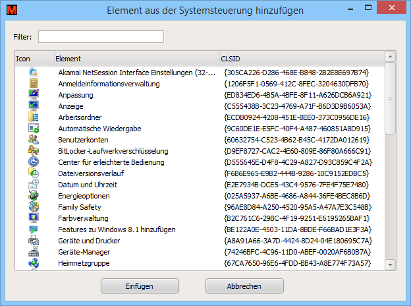Click the scrollbar down arrow

point(390,264)
